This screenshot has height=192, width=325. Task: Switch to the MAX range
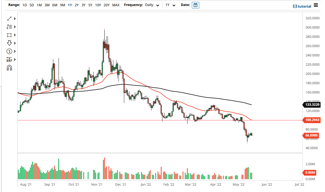(x=116, y=5)
